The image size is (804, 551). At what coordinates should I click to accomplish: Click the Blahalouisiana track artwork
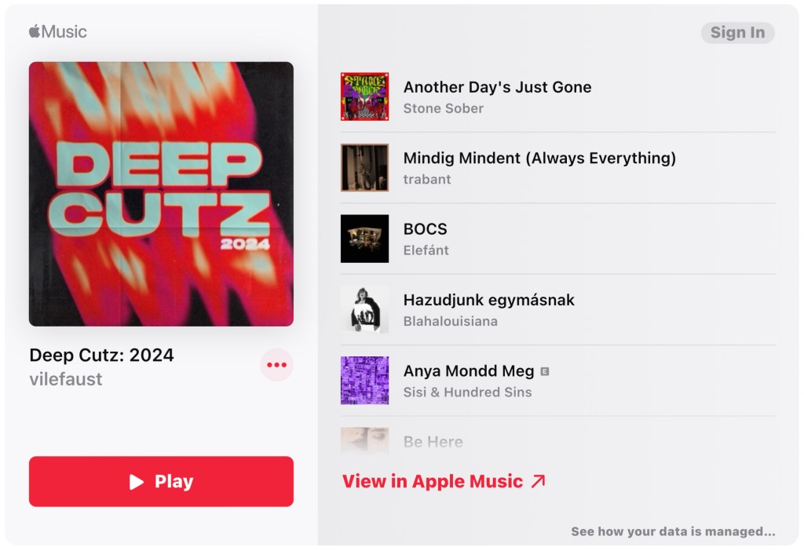pos(364,309)
